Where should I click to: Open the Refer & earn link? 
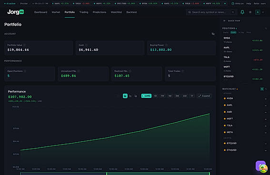[260, 3]
